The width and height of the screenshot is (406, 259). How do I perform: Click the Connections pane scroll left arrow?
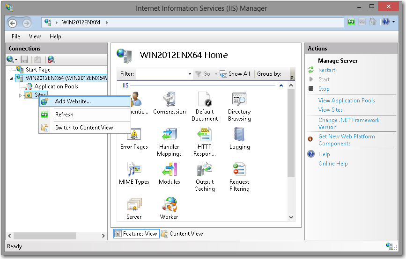9,236
